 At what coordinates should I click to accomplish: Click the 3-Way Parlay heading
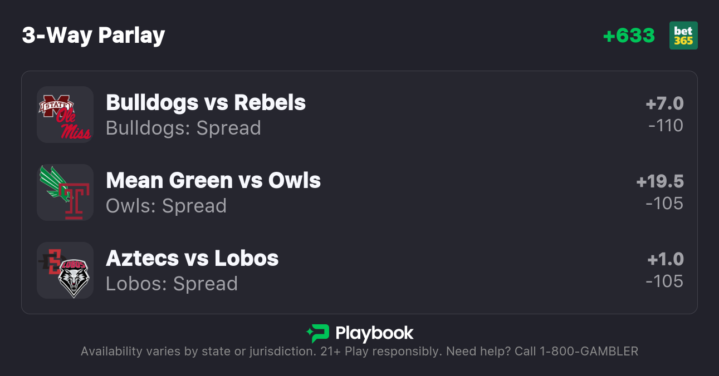pos(94,36)
